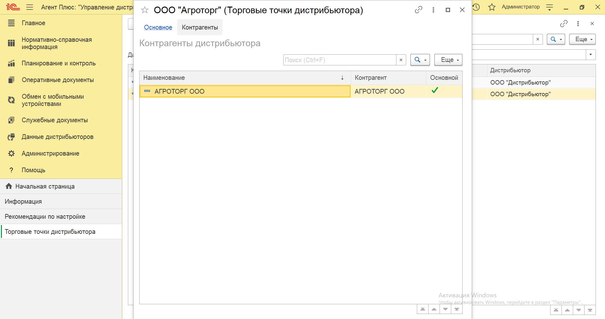The image size is (605, 319).
Task: Open the Еще menu in background window
Action: tap(582, 39)
